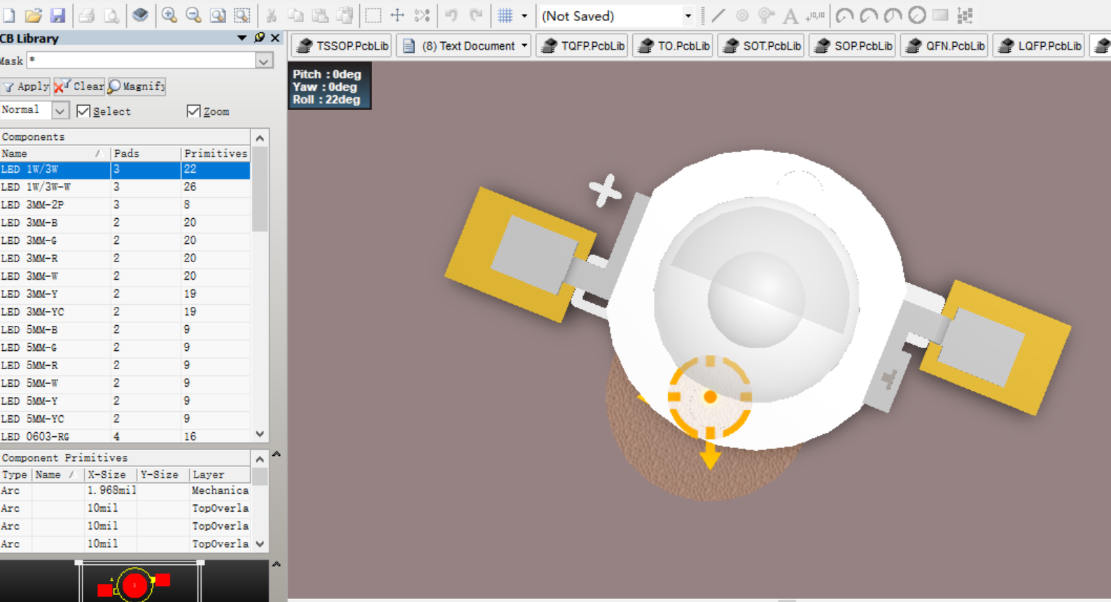Select the LED 3MM-YC component row

tap(125, 312)
